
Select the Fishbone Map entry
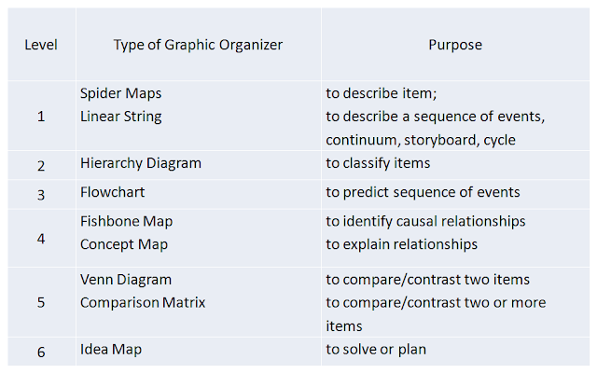[126, 221]
